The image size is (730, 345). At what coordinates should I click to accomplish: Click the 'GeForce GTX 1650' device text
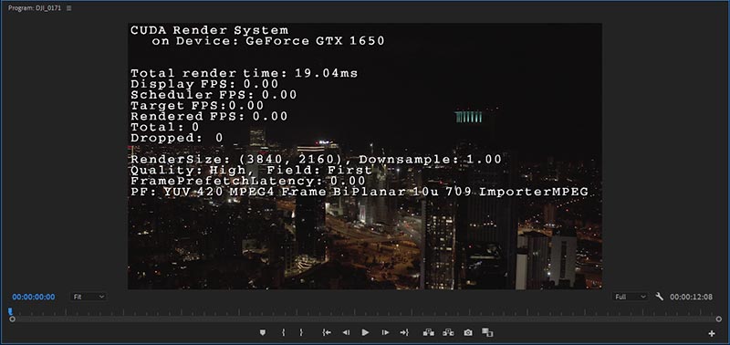[x=315, y=41]
